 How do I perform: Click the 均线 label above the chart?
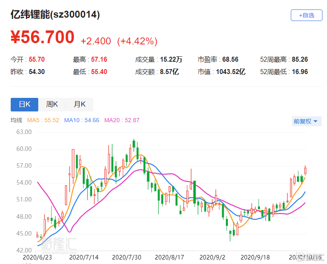(16, 120)
